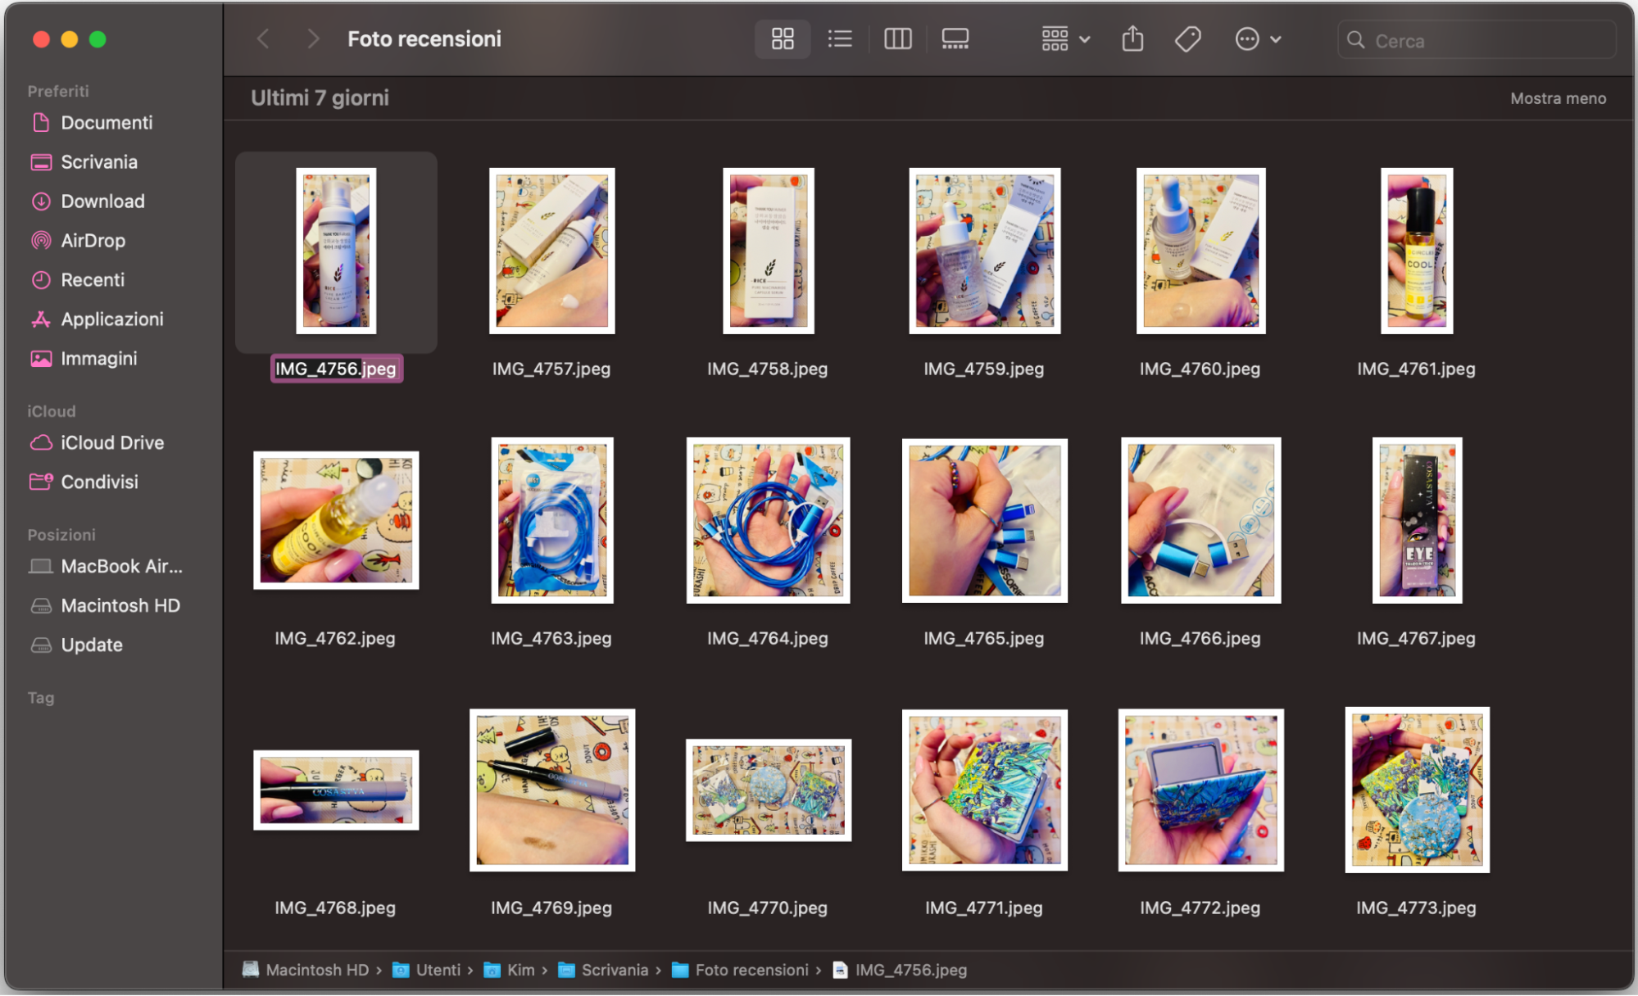Collapse the group via Mostra meno
Screen dimensions: 1638x996
[x=1558, y=97]
